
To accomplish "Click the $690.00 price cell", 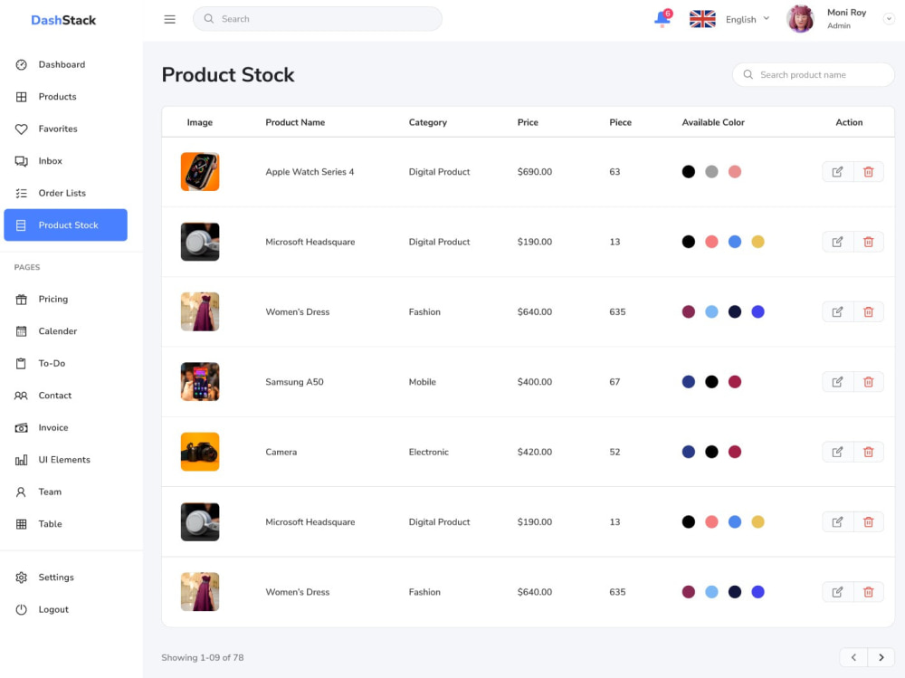I will tap(535, 171).
